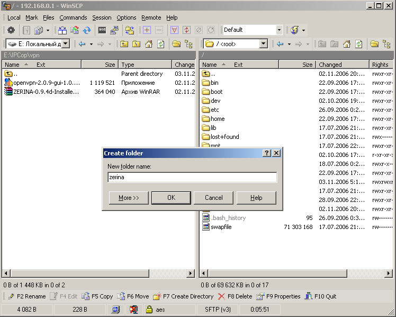
Task: Open the terminal console icon
Action: tap(102, 30)
